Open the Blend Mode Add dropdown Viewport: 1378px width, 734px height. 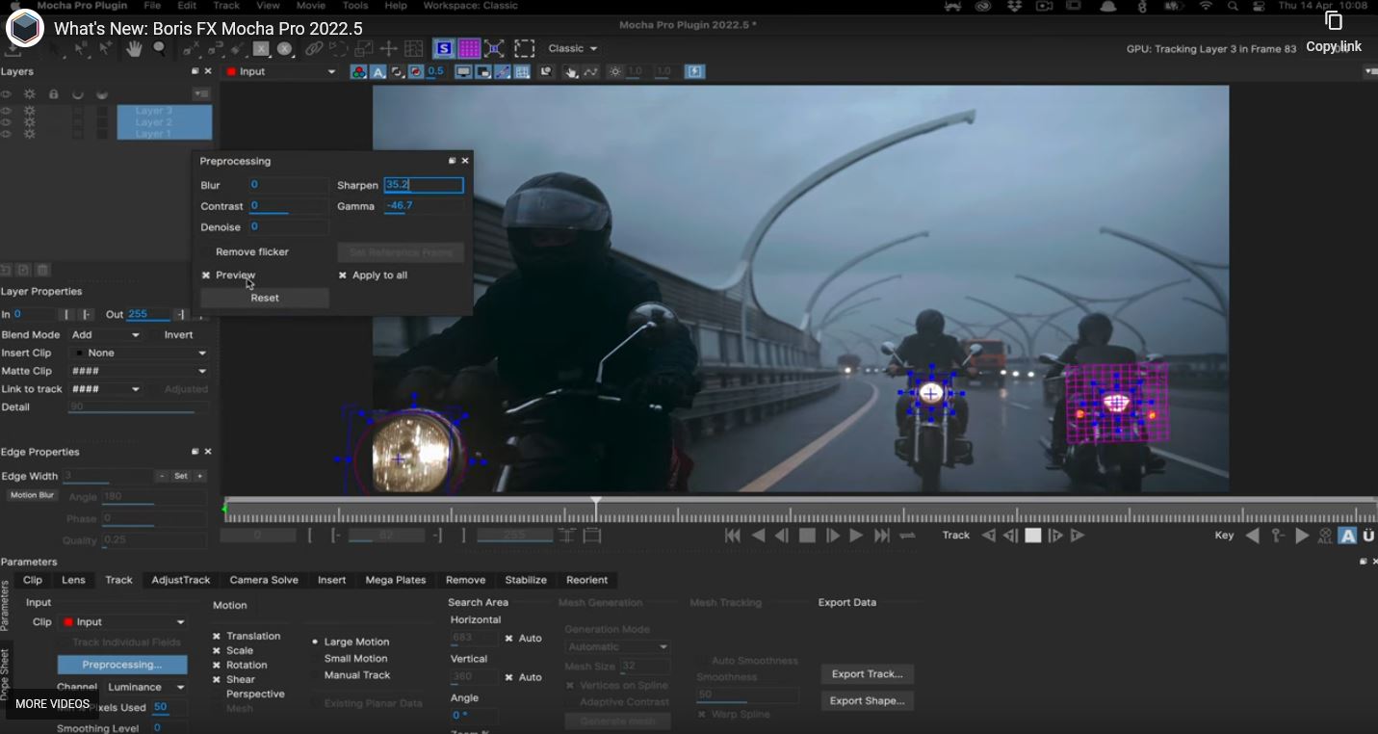click(x=106, y=335)
